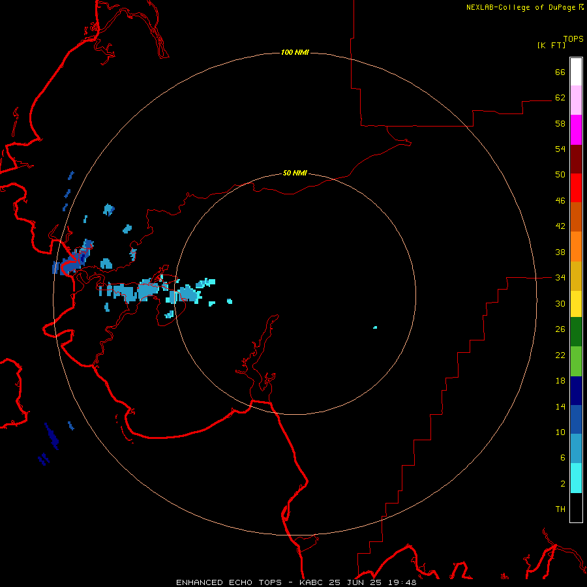Pick the yellow legend swatch near 30

point(576,304)
